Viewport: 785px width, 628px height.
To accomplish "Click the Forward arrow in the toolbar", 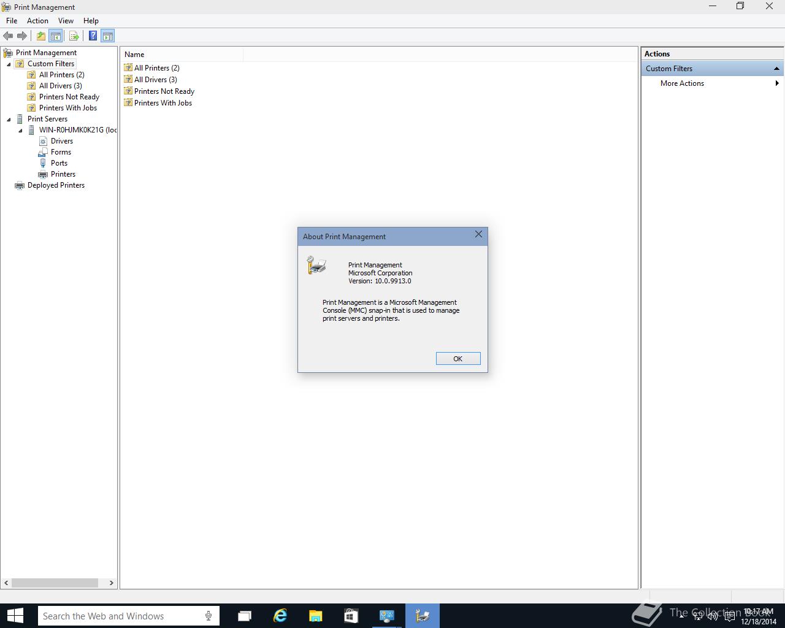I will click(x=22, y=36).
